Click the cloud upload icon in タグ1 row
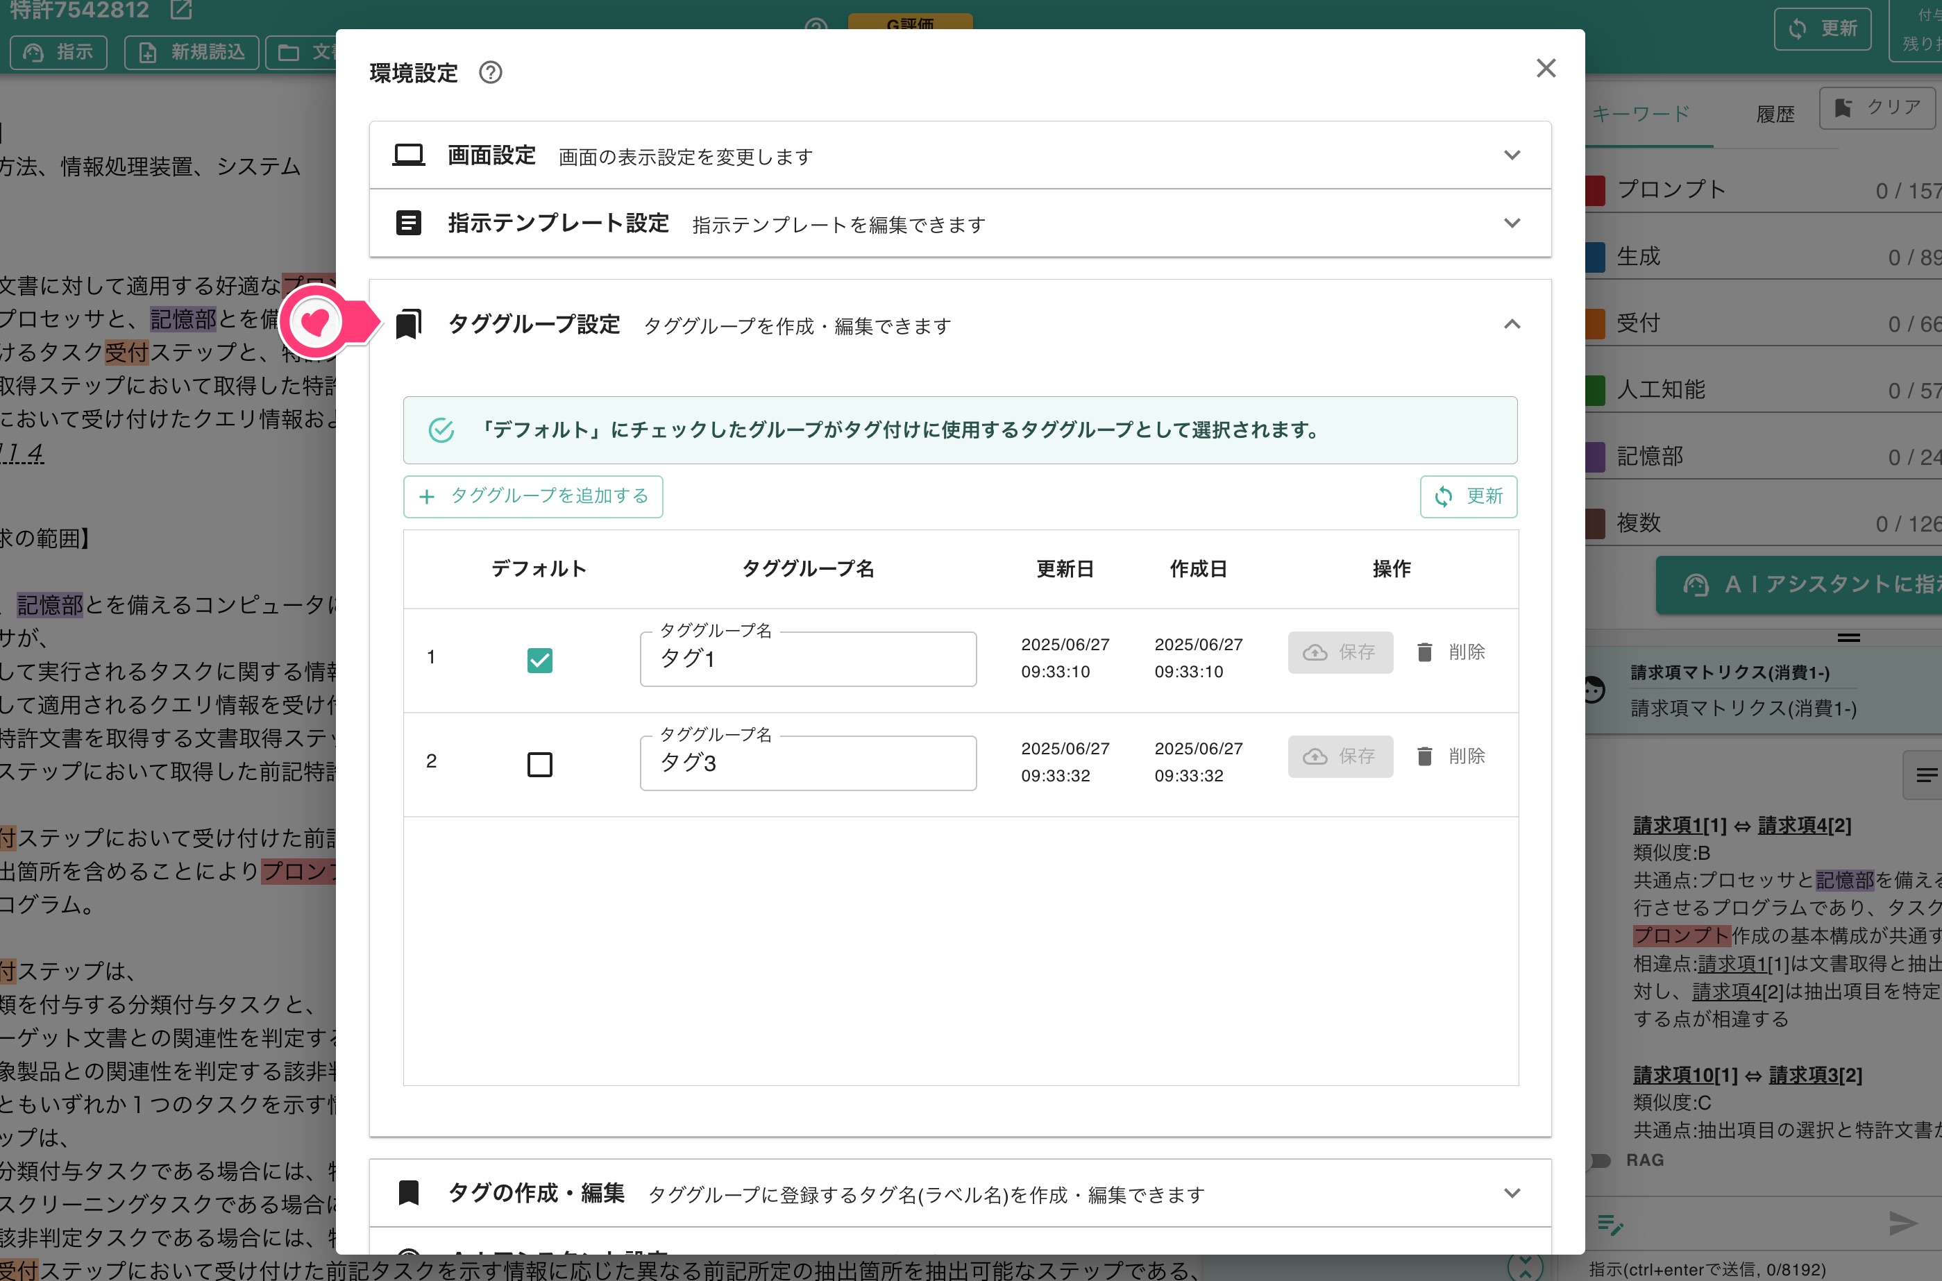Viewport: 1942px width, 1281px height. point(1315,652)
